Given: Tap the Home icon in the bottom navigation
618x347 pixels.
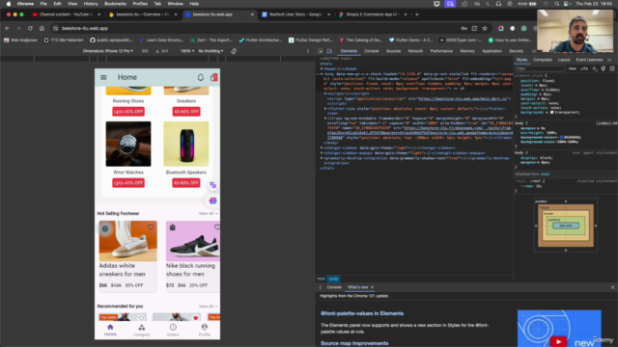Looking at the screenshot, I should [x=110, y=330].
